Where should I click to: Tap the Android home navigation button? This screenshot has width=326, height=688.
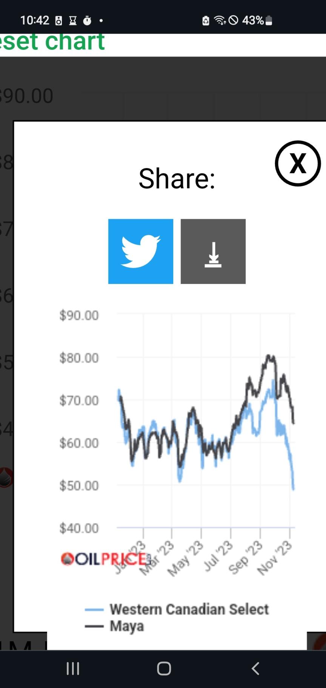click(x=164, y=668)
